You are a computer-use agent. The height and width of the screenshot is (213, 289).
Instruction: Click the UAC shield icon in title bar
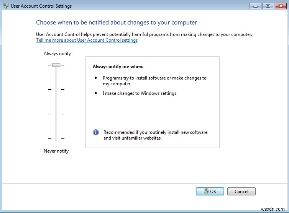point(6,6)
